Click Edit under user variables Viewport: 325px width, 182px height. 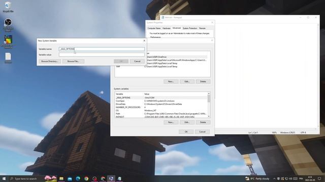point(187,82)
